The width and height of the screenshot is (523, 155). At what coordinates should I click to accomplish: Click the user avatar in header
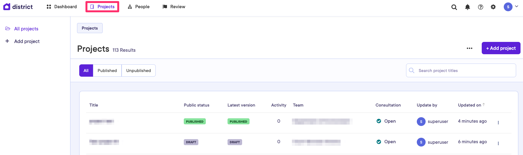[x=508, y=7]
